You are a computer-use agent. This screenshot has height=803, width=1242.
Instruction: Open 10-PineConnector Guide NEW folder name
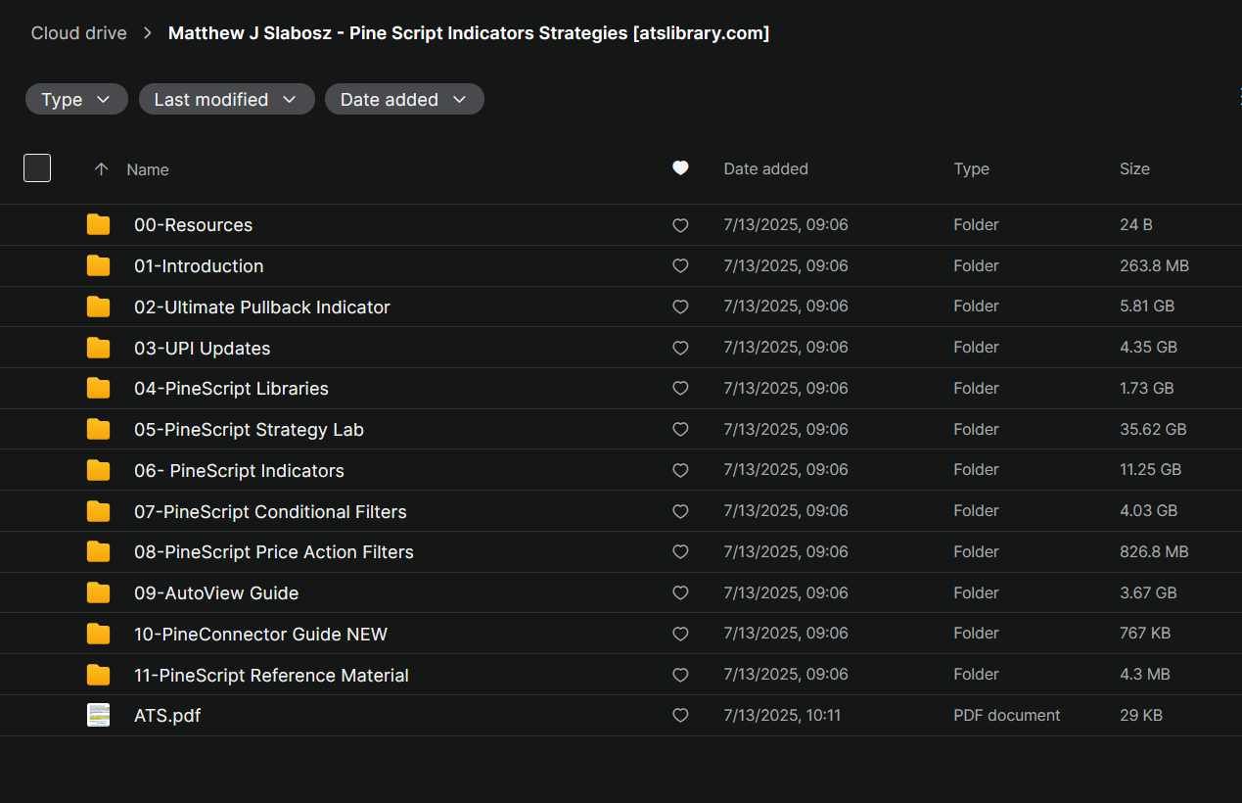pyautogui.click(x=260, y=635)
